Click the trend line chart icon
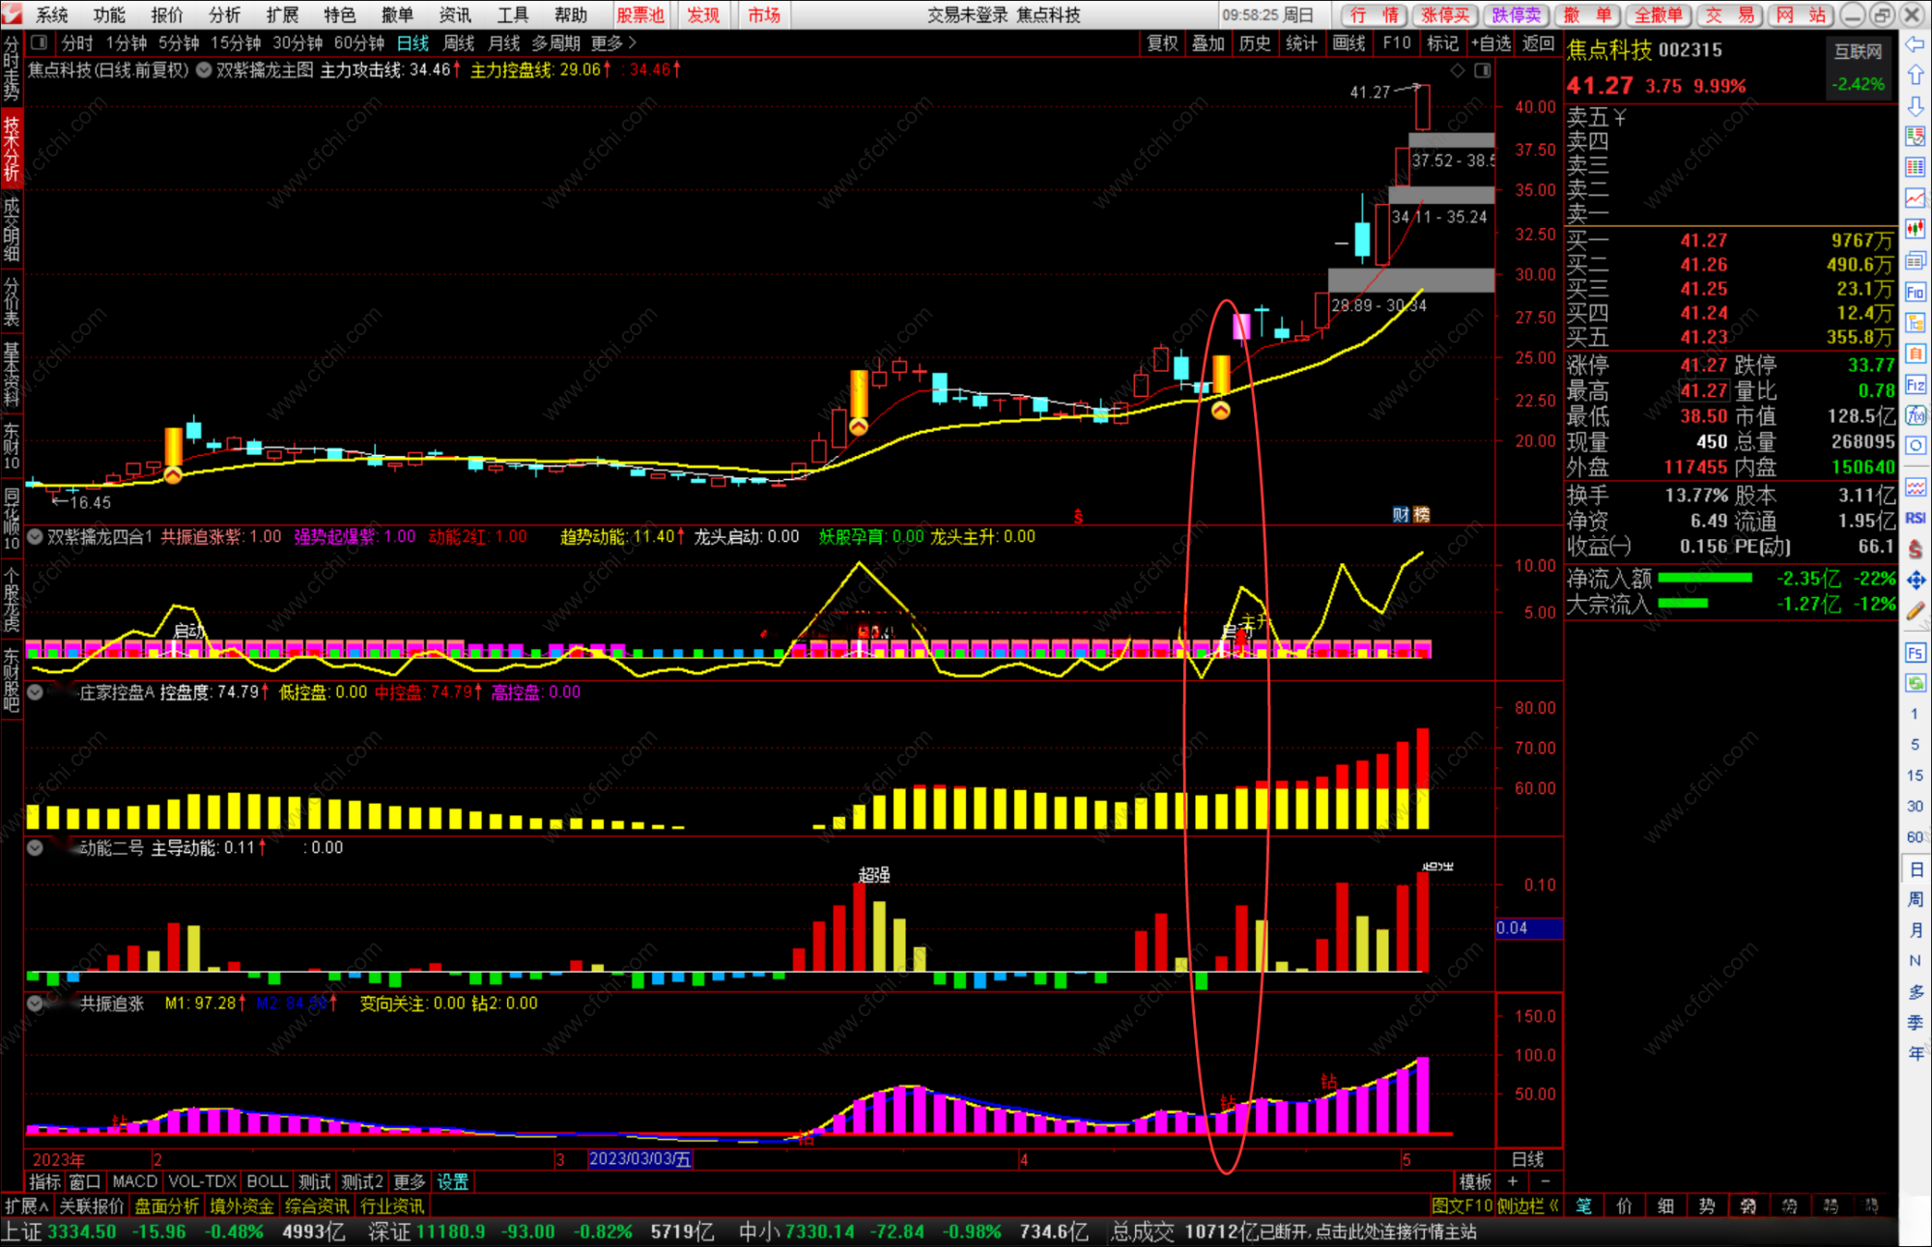Viewport: 1932px width, 1247px height. click(x=1915, y=198)
